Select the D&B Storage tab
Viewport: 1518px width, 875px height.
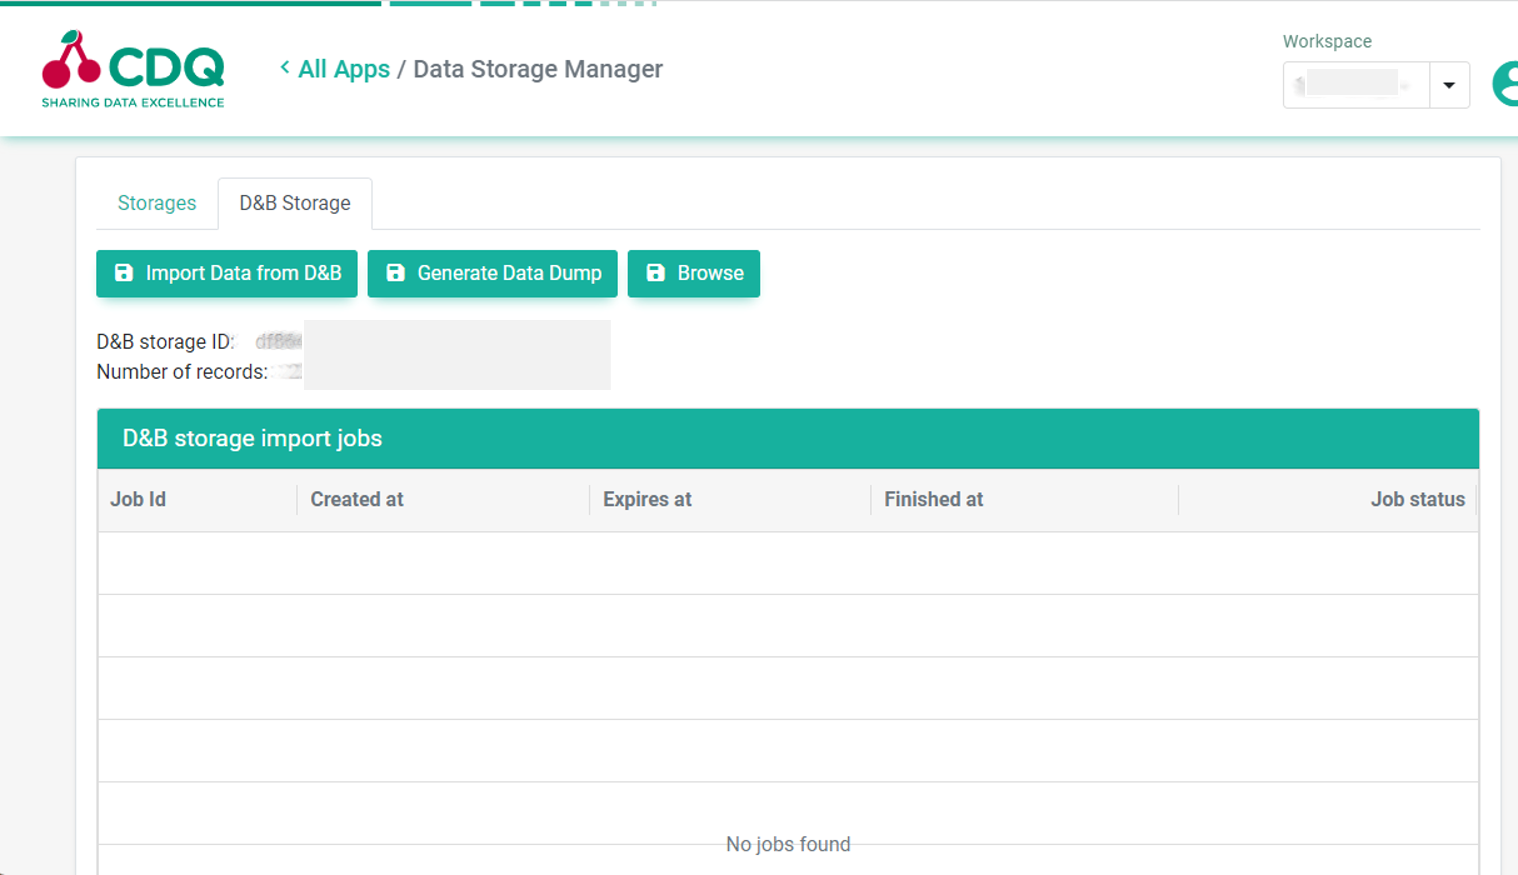[295, 203]
